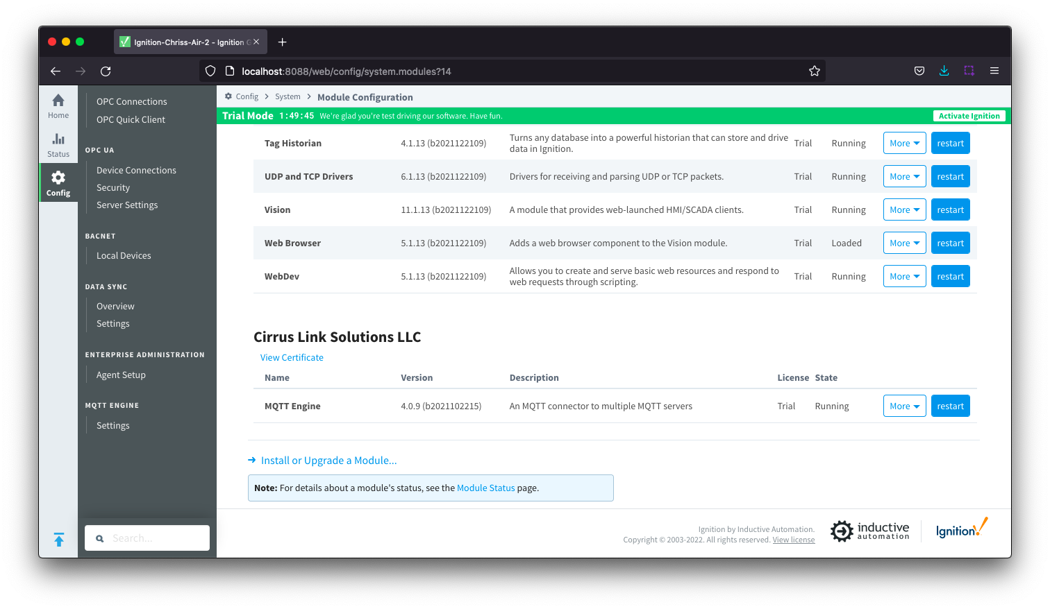Click the Inductive Automation logo
The image size is (1050, 609).
(x=870, y=531)
